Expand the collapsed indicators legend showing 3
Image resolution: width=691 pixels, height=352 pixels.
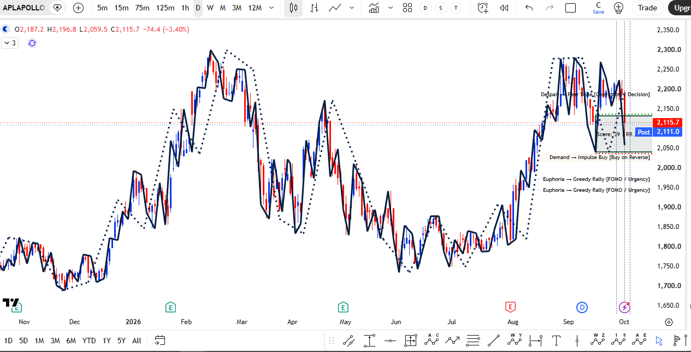10,43
